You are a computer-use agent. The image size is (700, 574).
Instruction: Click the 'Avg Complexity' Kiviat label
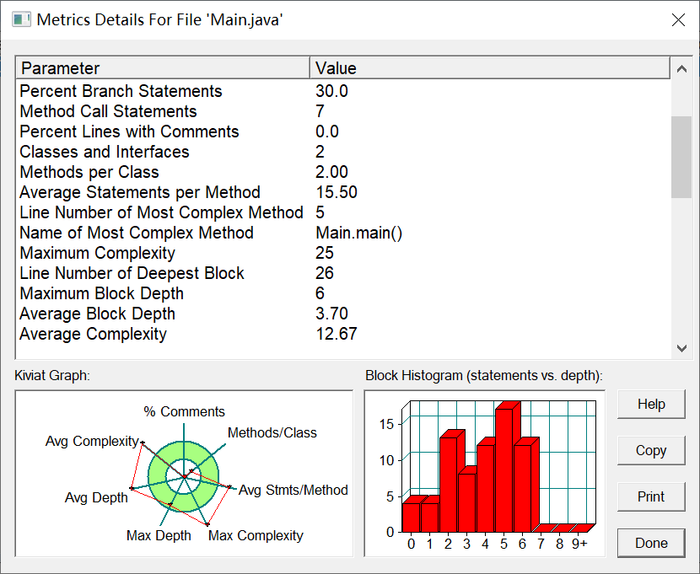[92, 441]
